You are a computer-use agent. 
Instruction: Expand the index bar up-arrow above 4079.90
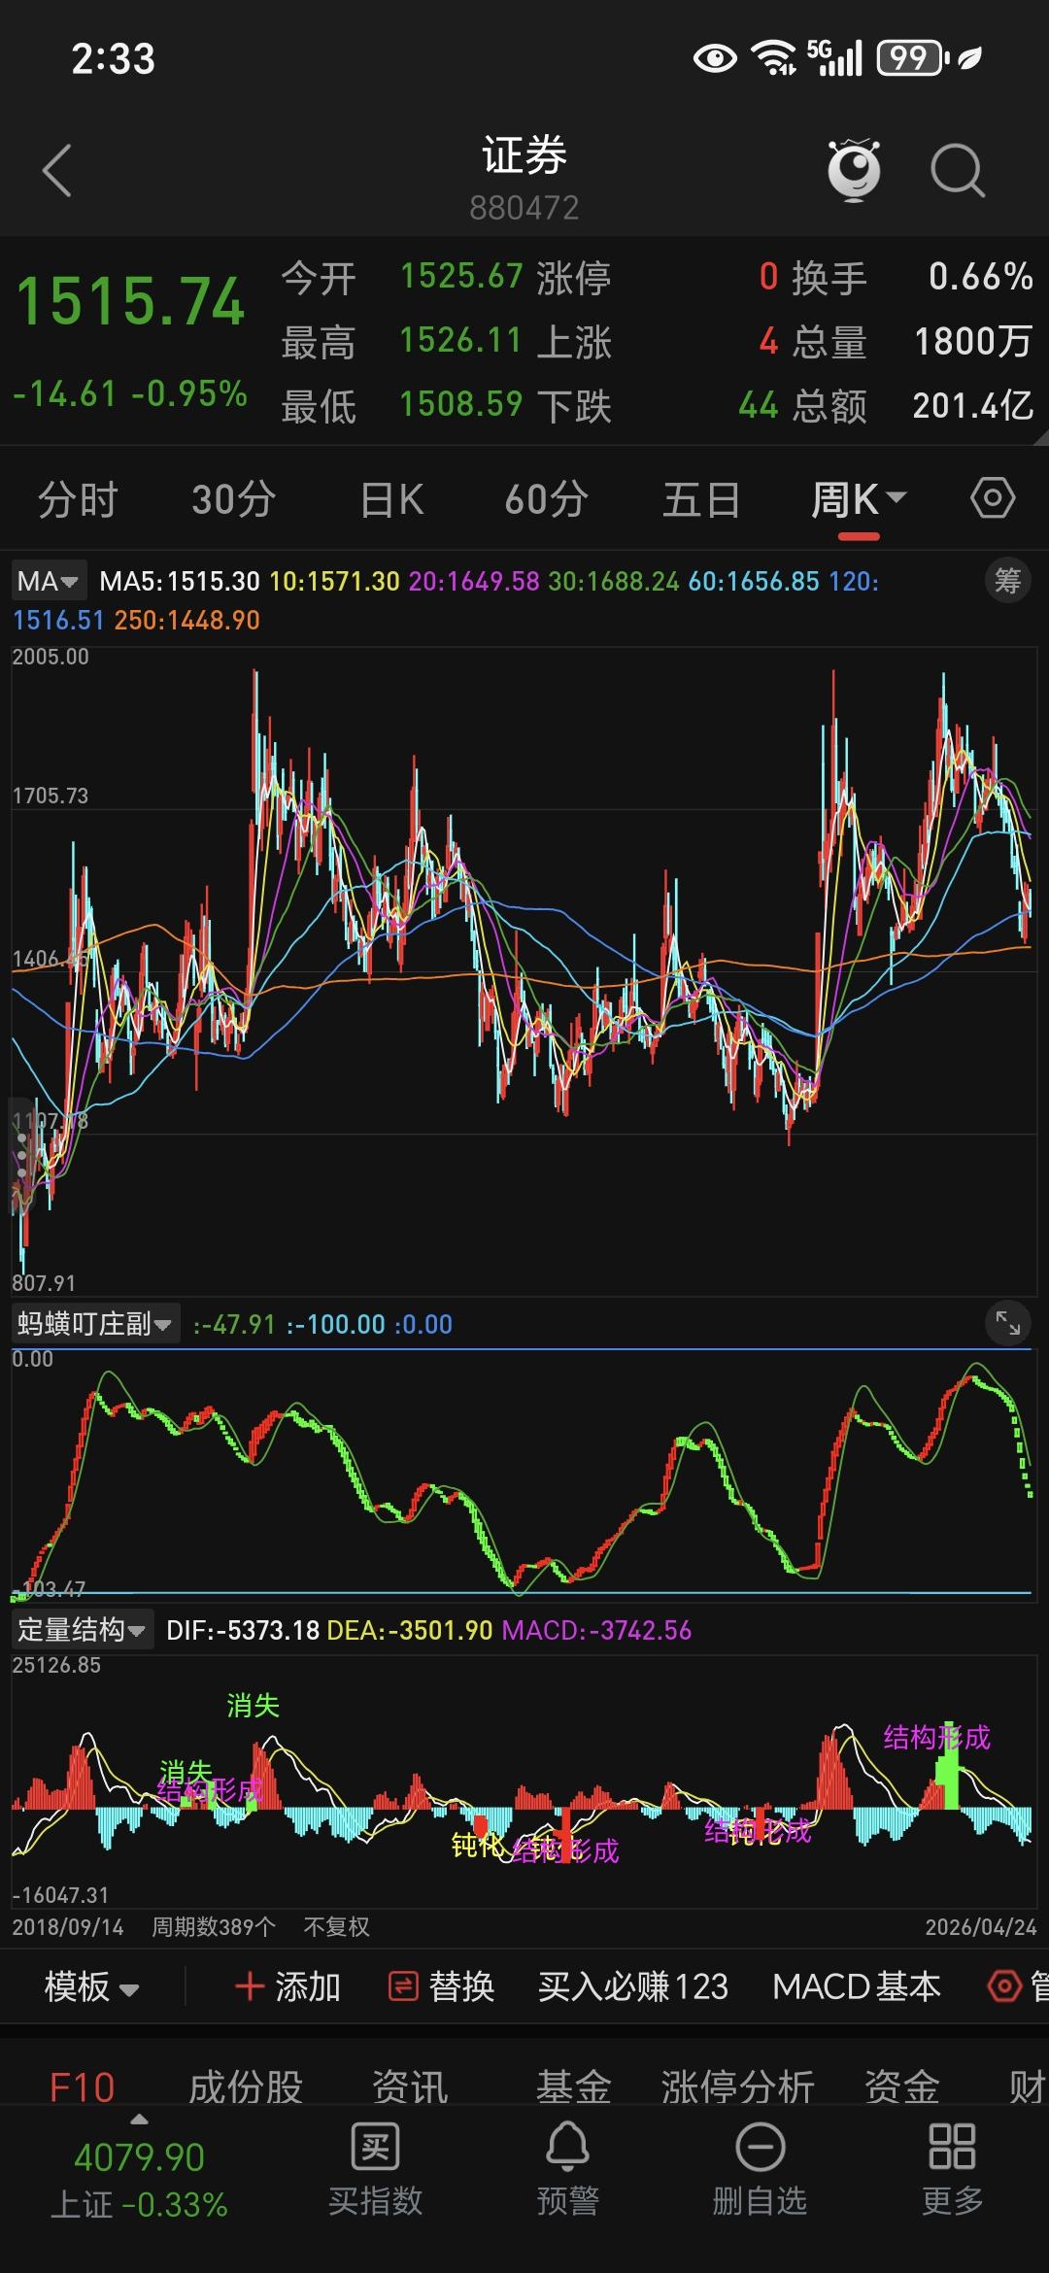(139, 2119)
